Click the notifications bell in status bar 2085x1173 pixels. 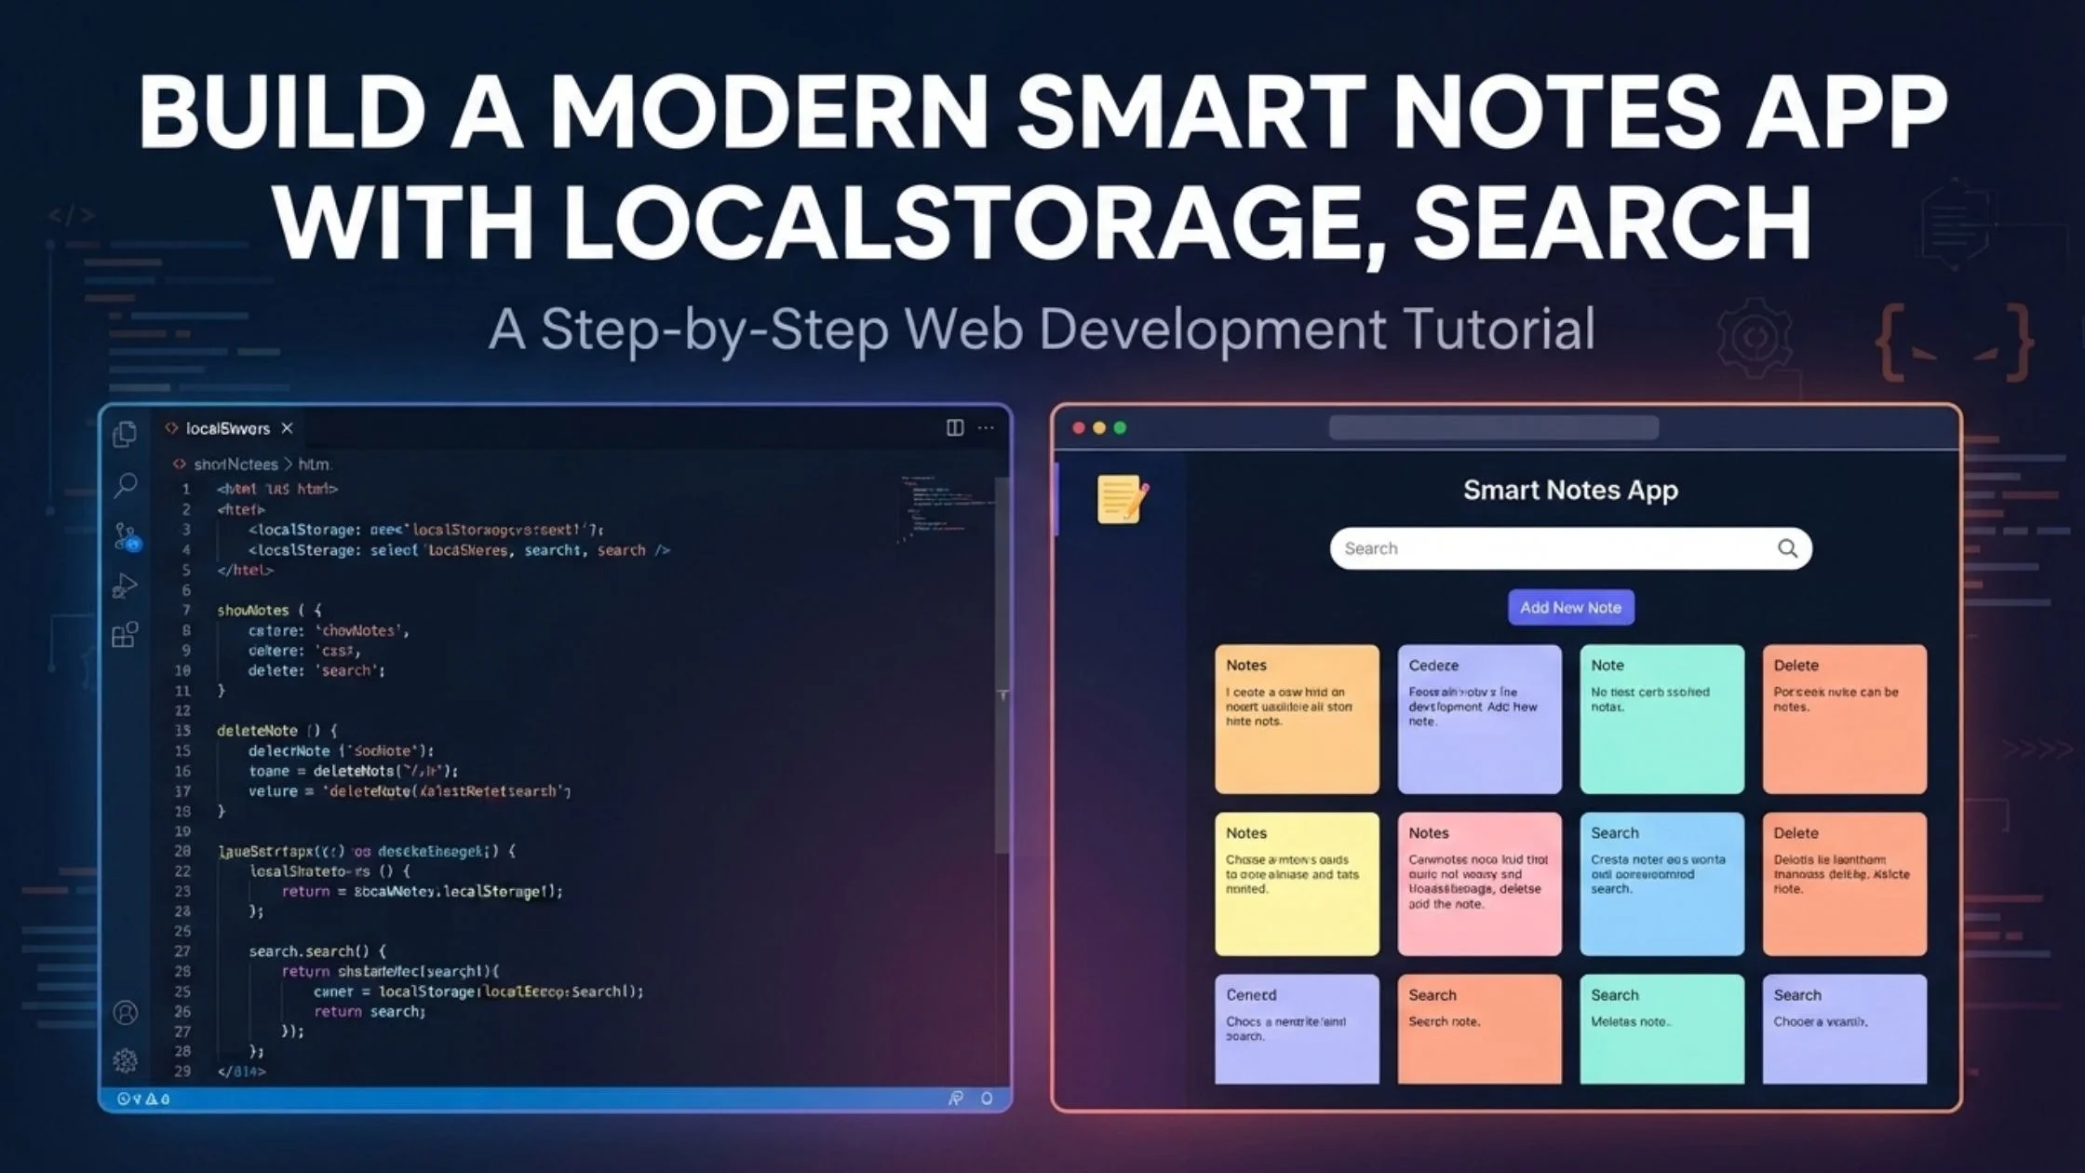coord(987,1099)
